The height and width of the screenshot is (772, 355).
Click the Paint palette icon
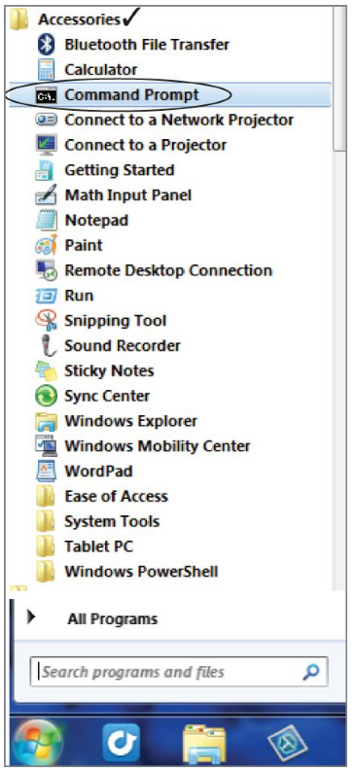coord(47,245)
